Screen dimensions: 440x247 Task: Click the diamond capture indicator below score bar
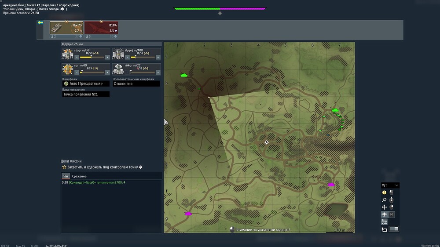click(x=220, y=13)
